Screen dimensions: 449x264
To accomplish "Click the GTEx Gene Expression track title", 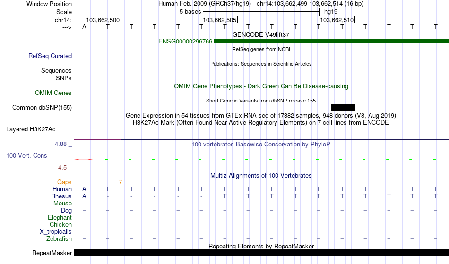I will click(x=261, y=116).
